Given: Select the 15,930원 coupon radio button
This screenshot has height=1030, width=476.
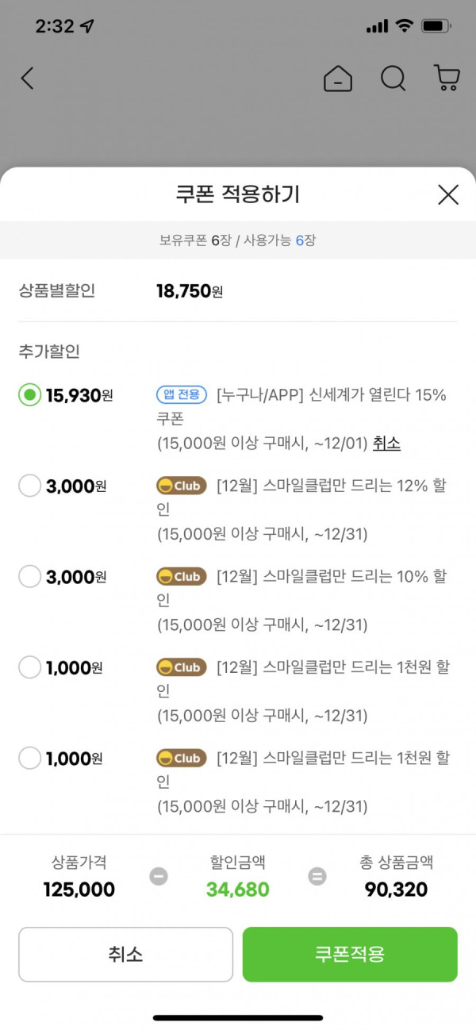Looking at the screenshot, I should (29, 395).
